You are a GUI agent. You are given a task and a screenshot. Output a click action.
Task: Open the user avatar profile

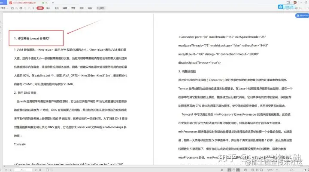point(295,3)
